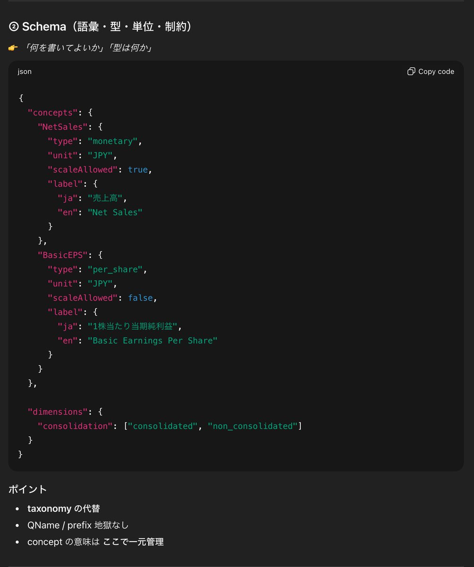Click the 'false' value of scaleAllowed

(140, 298)
